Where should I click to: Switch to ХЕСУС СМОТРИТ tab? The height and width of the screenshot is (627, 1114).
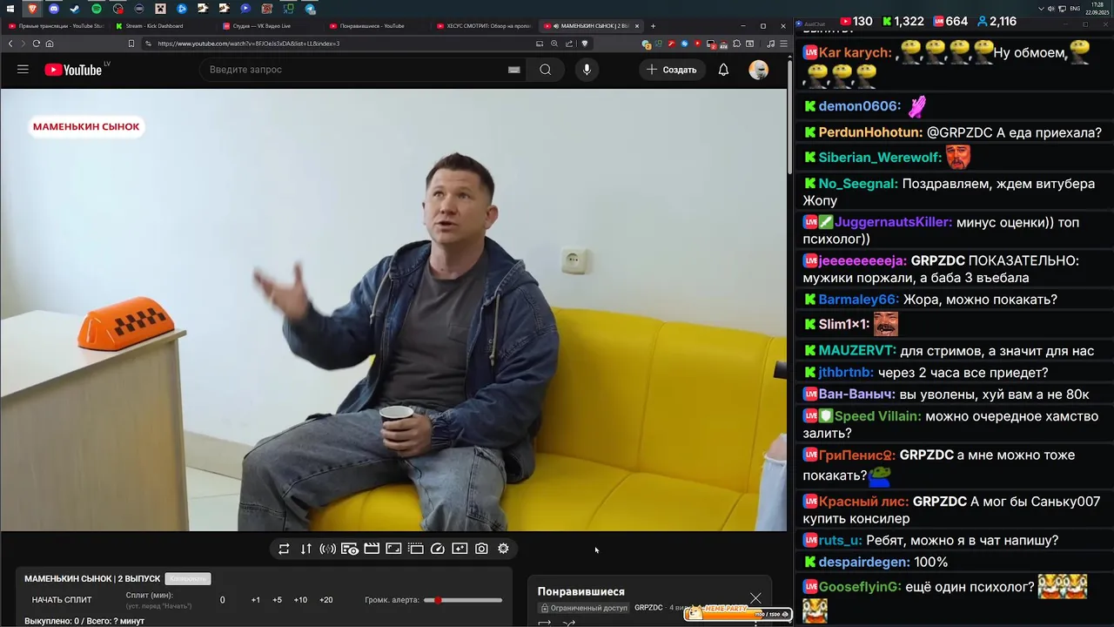[x=483, y=26]
